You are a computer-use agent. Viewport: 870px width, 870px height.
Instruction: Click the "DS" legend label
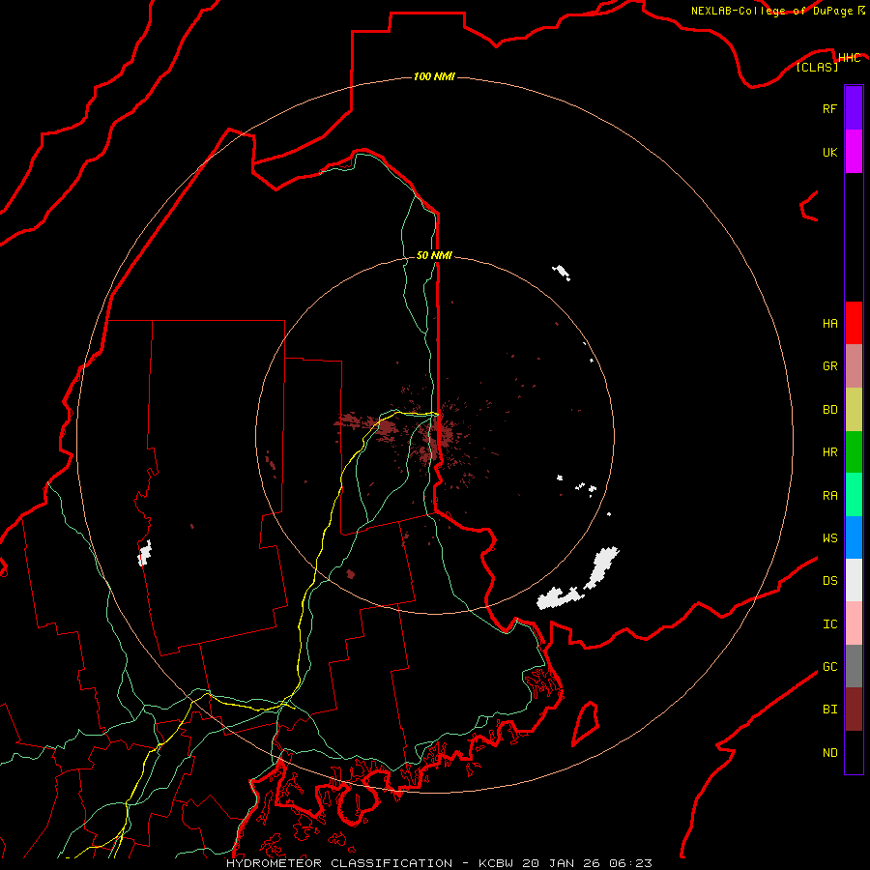[829, 581]
